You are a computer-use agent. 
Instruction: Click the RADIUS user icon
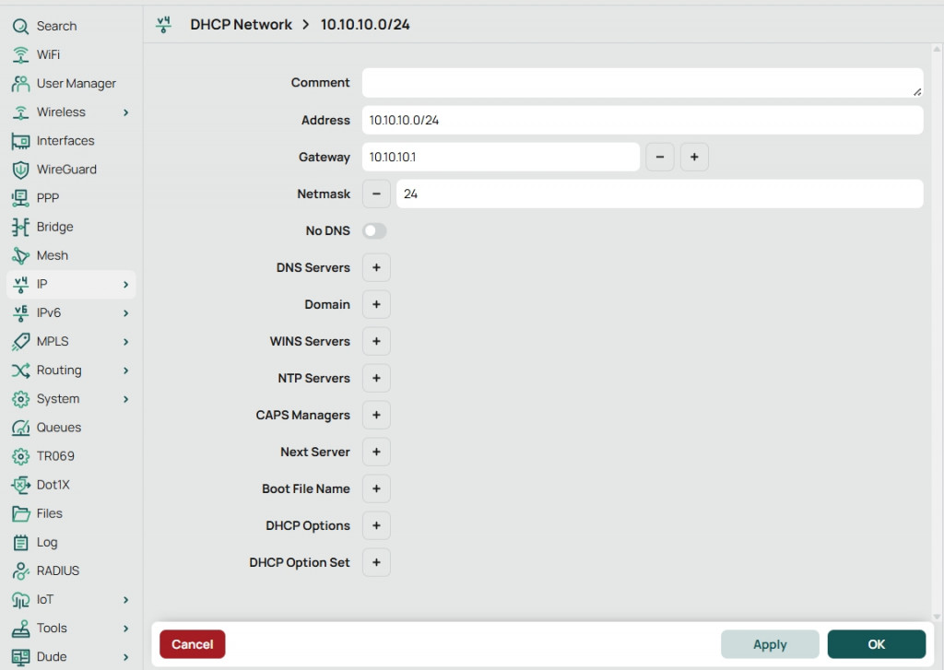coord(20,570)
